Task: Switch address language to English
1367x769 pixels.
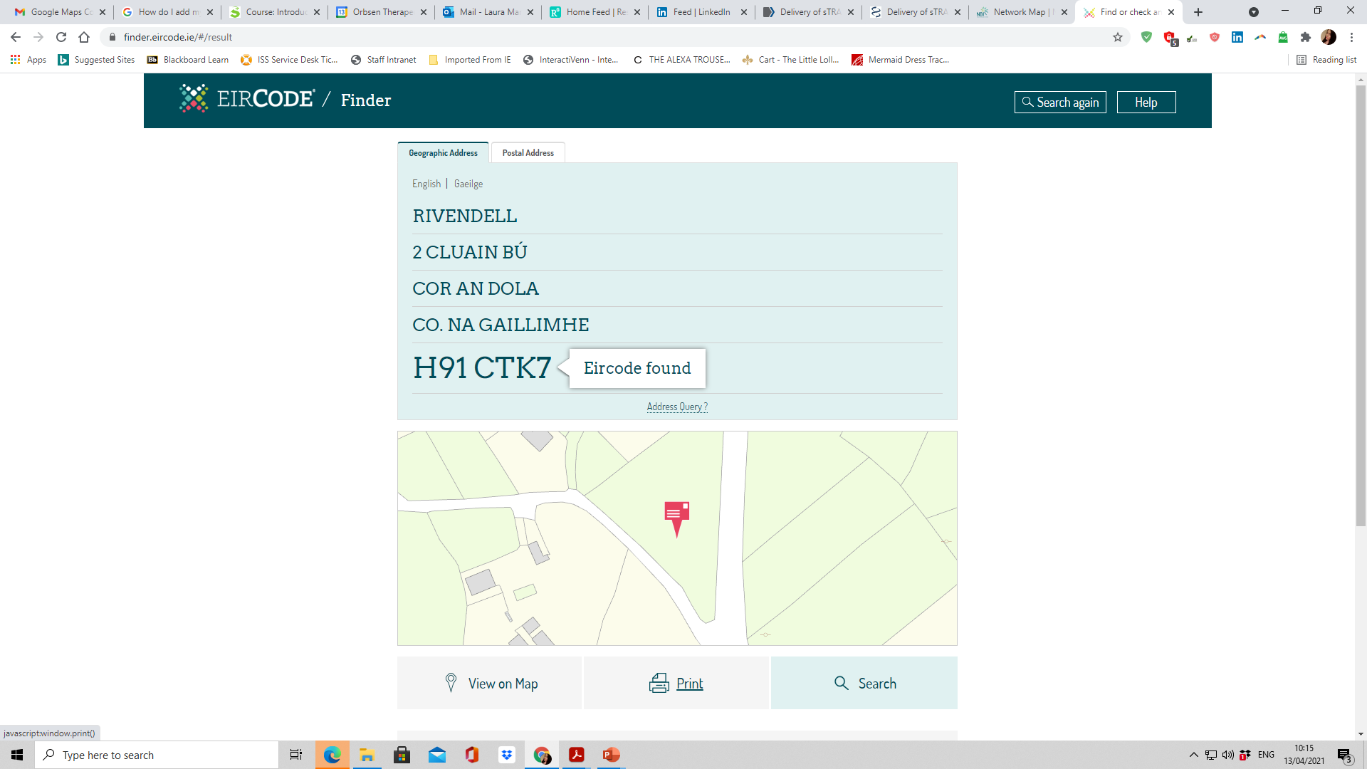Action: 426,184
